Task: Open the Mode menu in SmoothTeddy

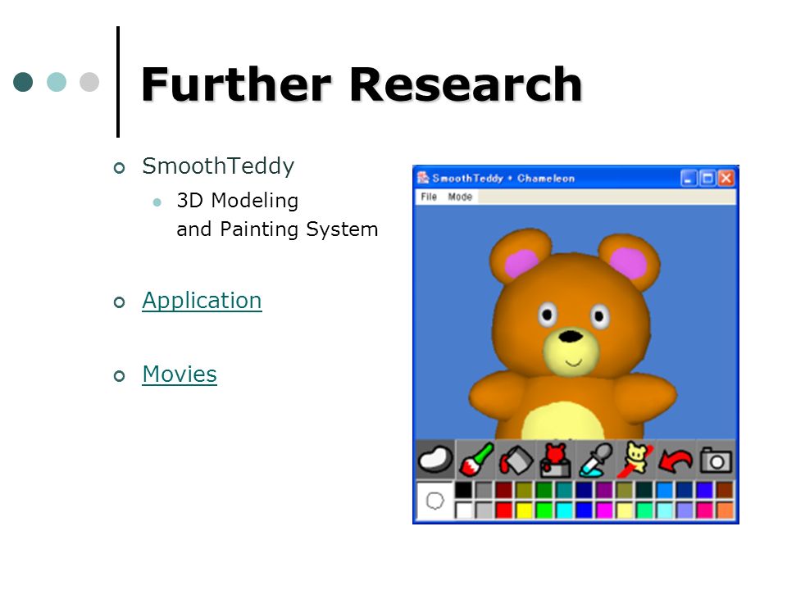Action: click(460, 197)
